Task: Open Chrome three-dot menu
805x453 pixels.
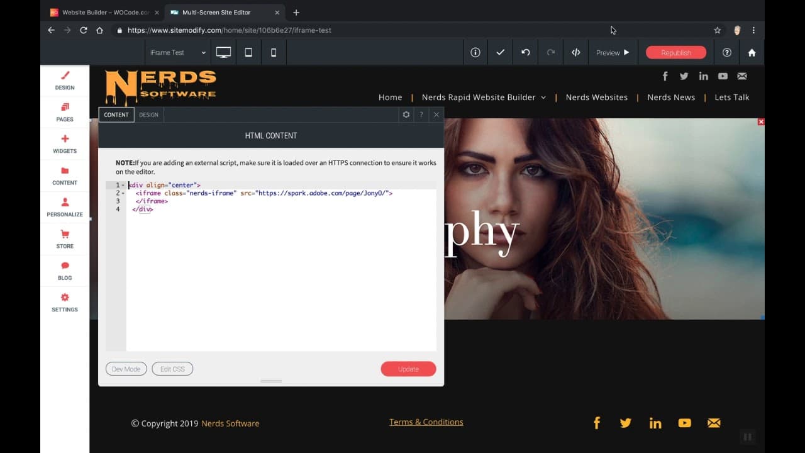Action: tap(753, 30)
